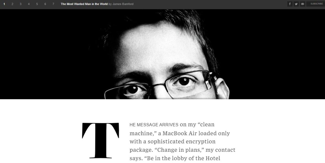Image resolution: width=325 pixels, height=163 pixels.
Task: Click the black-and-white portrait hero image
Action: click(x=162, y=54)
